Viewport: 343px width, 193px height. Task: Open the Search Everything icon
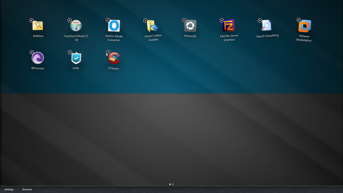pyautogui.click(x=267, y=25)
